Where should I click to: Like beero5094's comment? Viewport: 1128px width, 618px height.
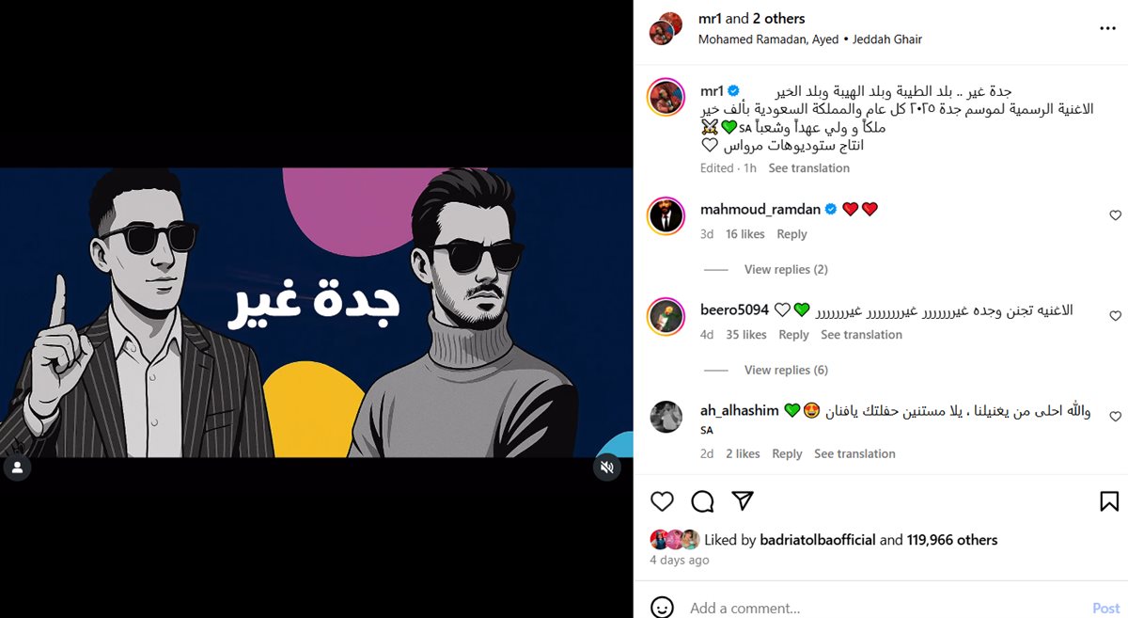[x=1116, y=316]
